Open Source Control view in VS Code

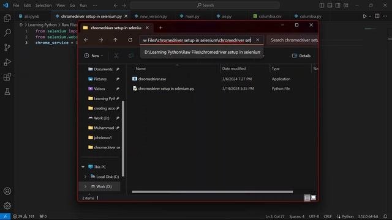click(7, 48)
